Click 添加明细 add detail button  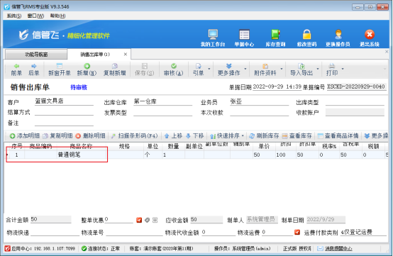point(25,135)
